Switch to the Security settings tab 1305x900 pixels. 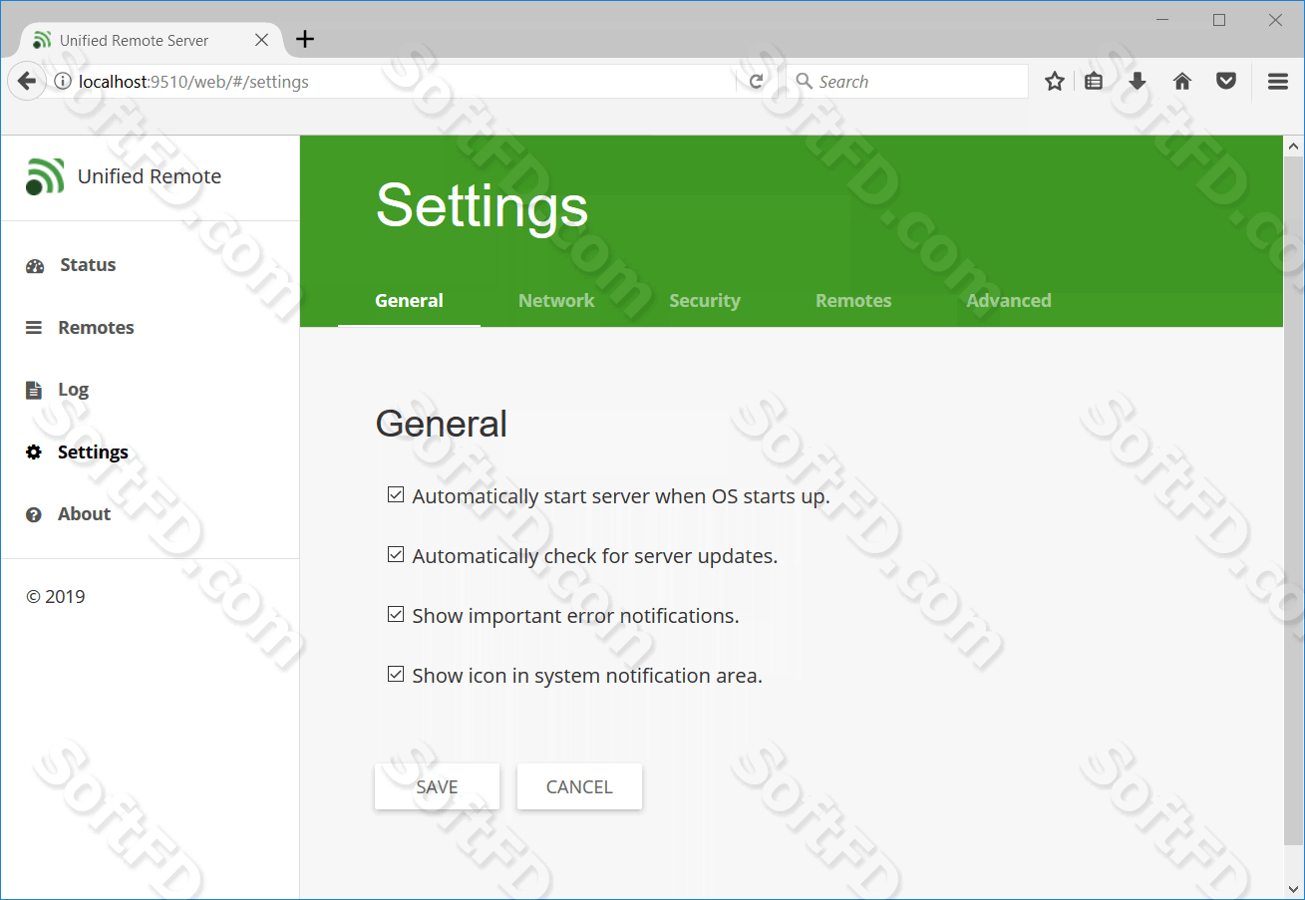(705, 301)
